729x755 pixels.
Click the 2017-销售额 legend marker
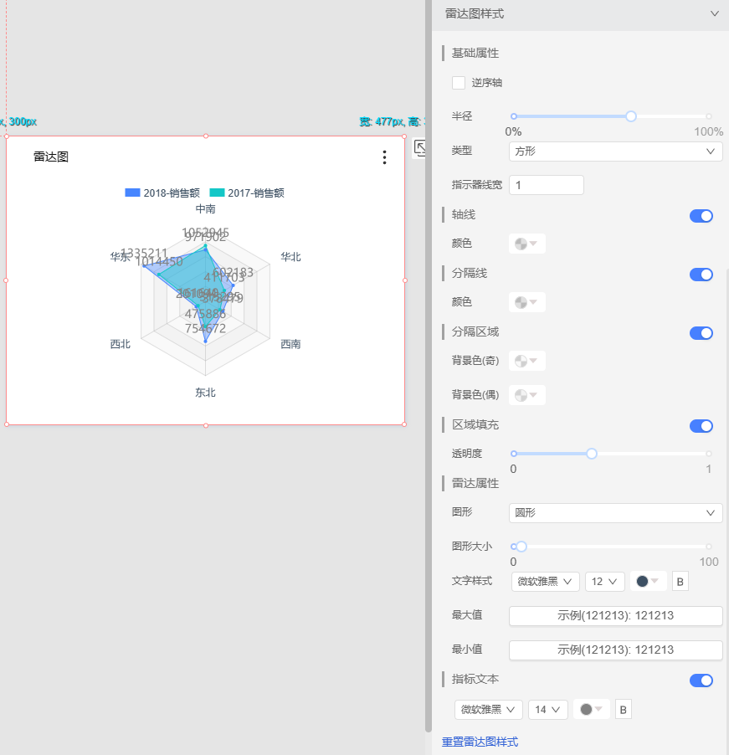(216, 193)
